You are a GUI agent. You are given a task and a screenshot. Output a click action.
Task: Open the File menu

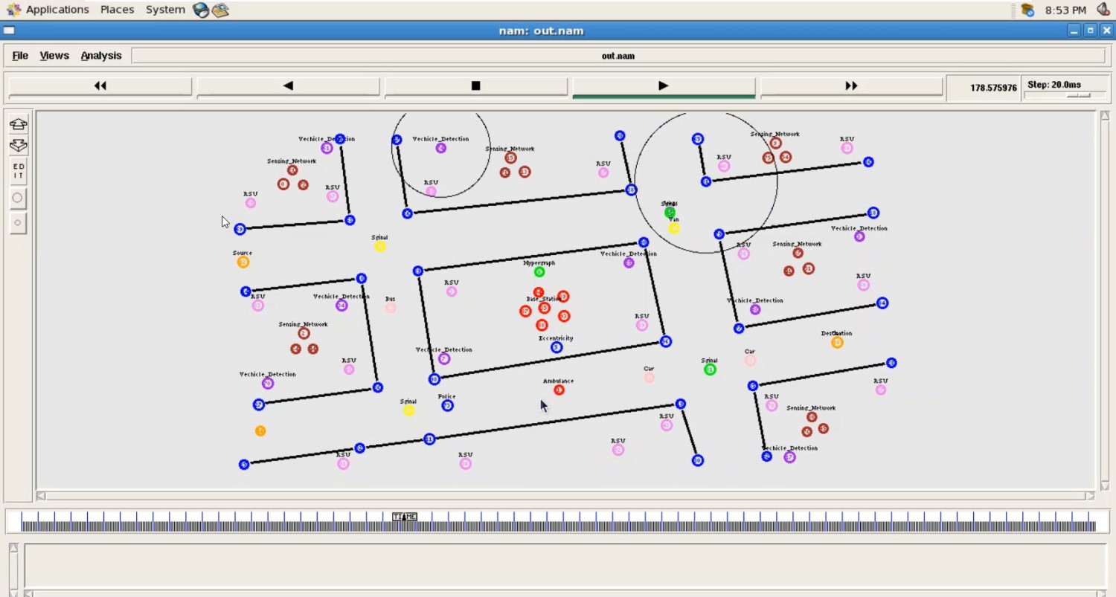pos(19,55)
